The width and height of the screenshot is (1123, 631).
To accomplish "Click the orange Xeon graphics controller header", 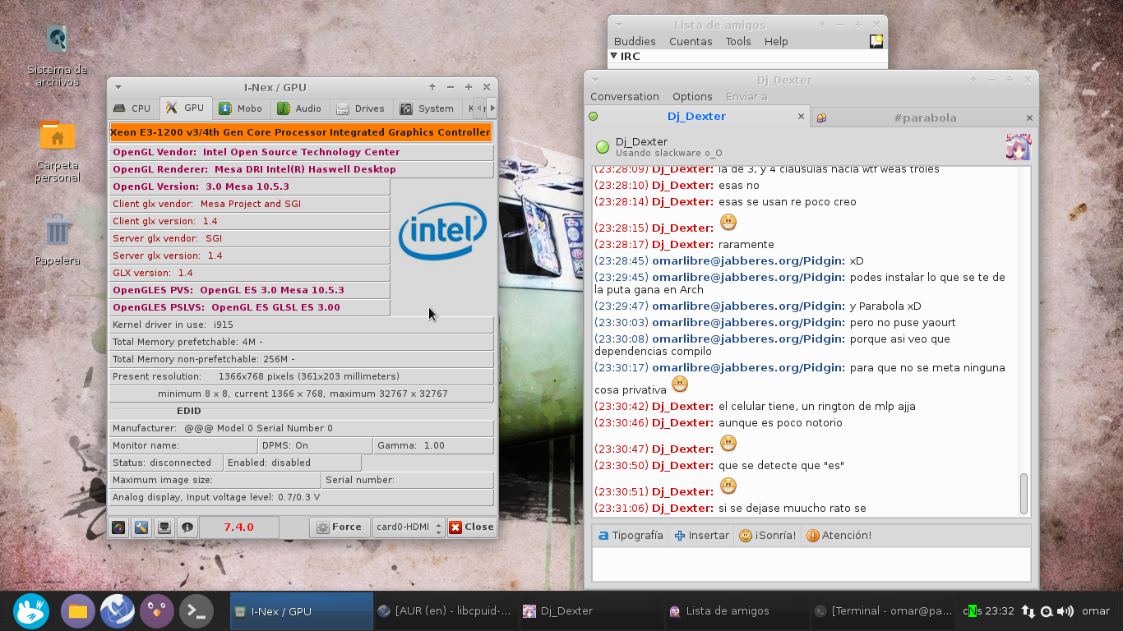I will 301,132.
